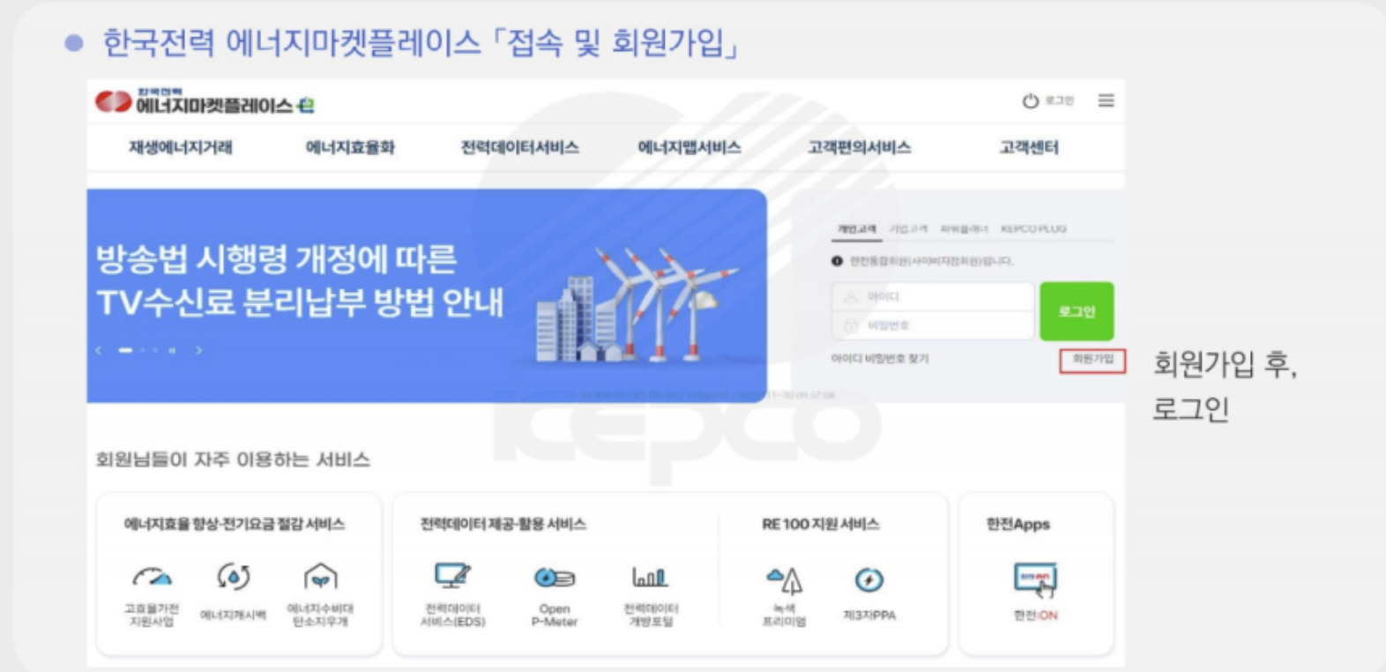
Task: Pause the banner slideshow
Action: click(x=172, y=350)
